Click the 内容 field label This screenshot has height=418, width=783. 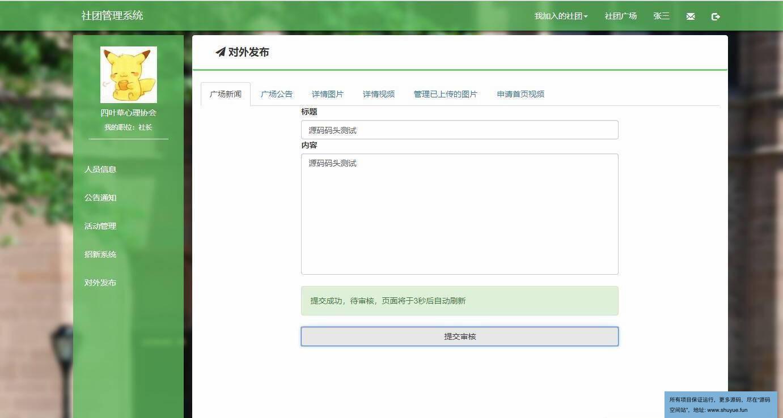pos(309,146)
